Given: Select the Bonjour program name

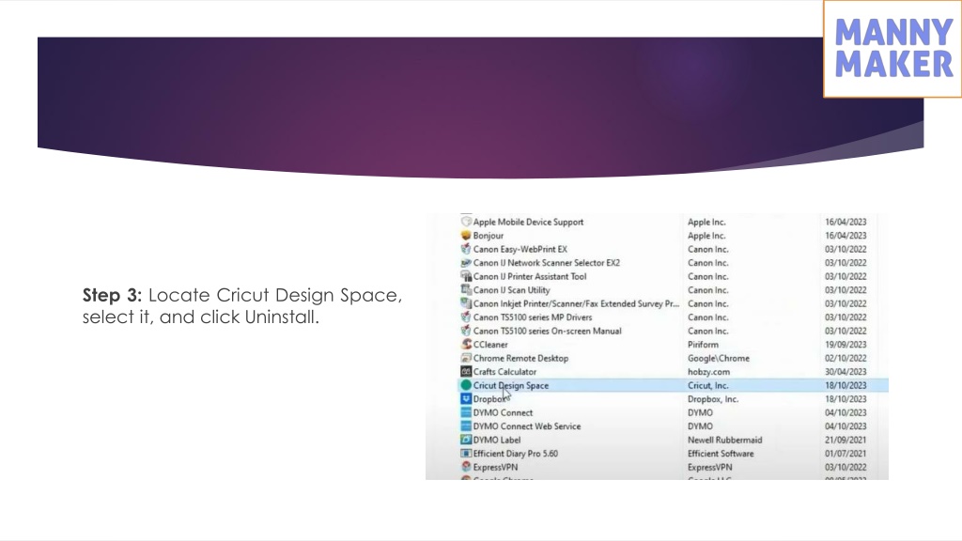Looking at the screenshot, I should click(x=488, y=236).
